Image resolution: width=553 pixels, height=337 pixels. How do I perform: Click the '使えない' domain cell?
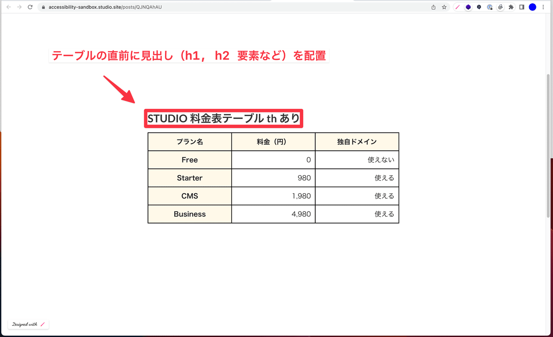point(357,160)
